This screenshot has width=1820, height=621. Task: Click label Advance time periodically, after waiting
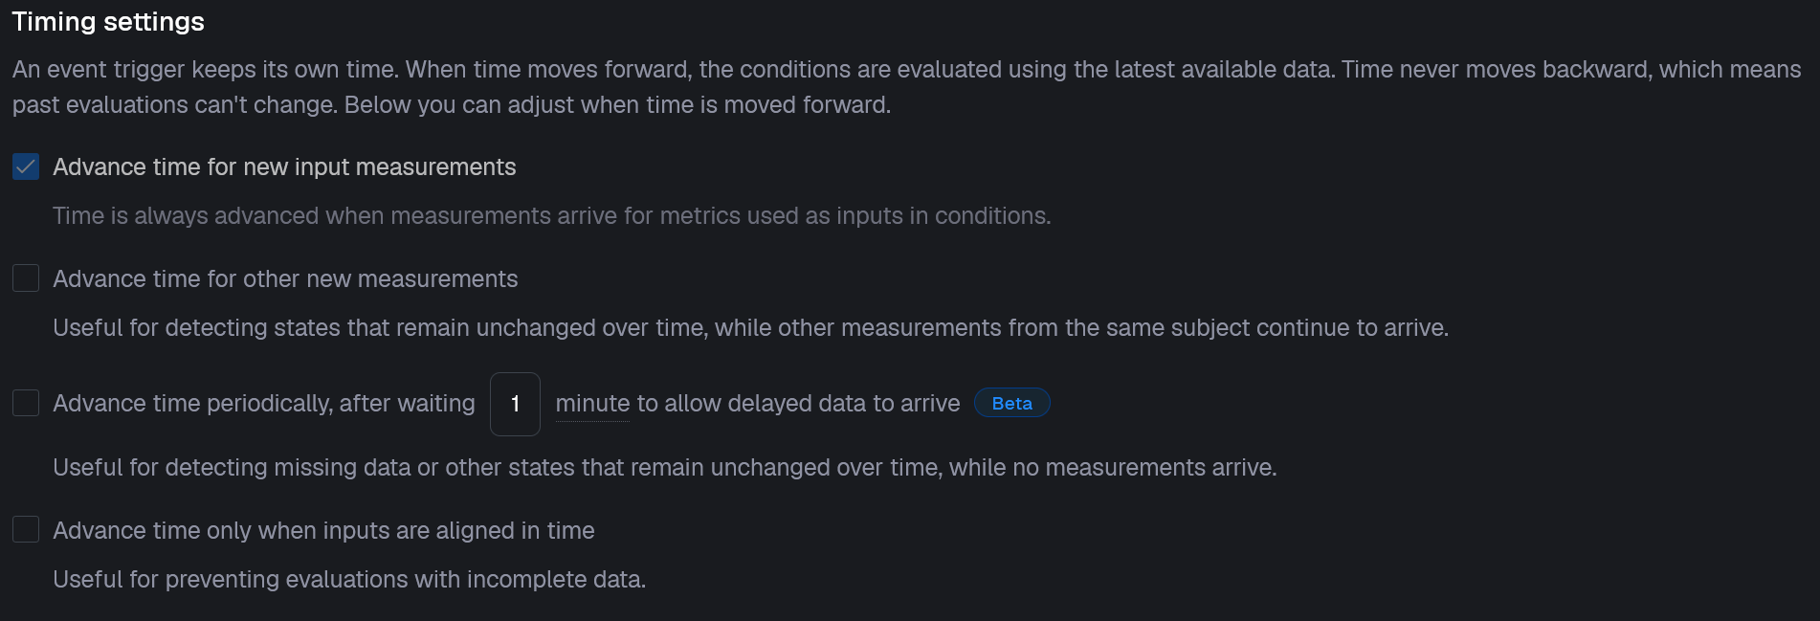pyautogui.click(x=263, y=403)
